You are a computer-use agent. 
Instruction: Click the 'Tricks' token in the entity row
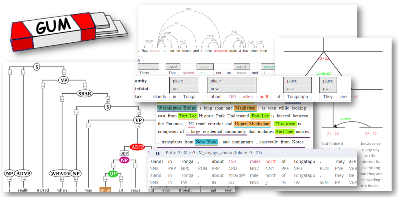tap(144, 73)
